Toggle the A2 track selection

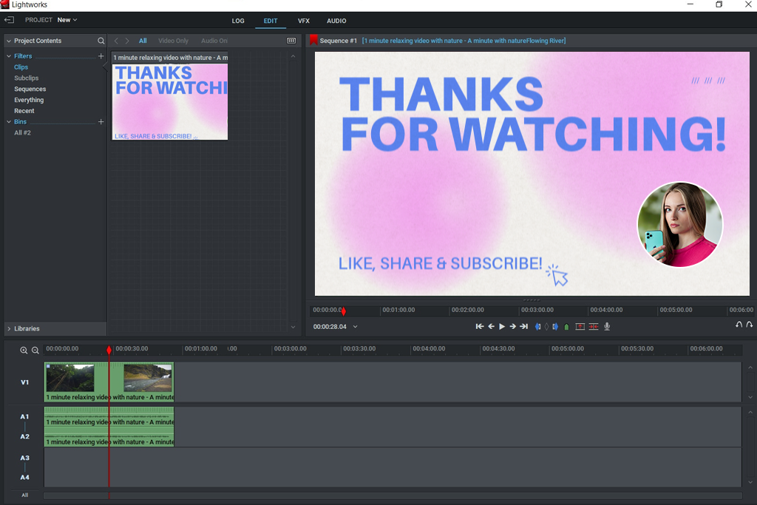click(24, 436)
